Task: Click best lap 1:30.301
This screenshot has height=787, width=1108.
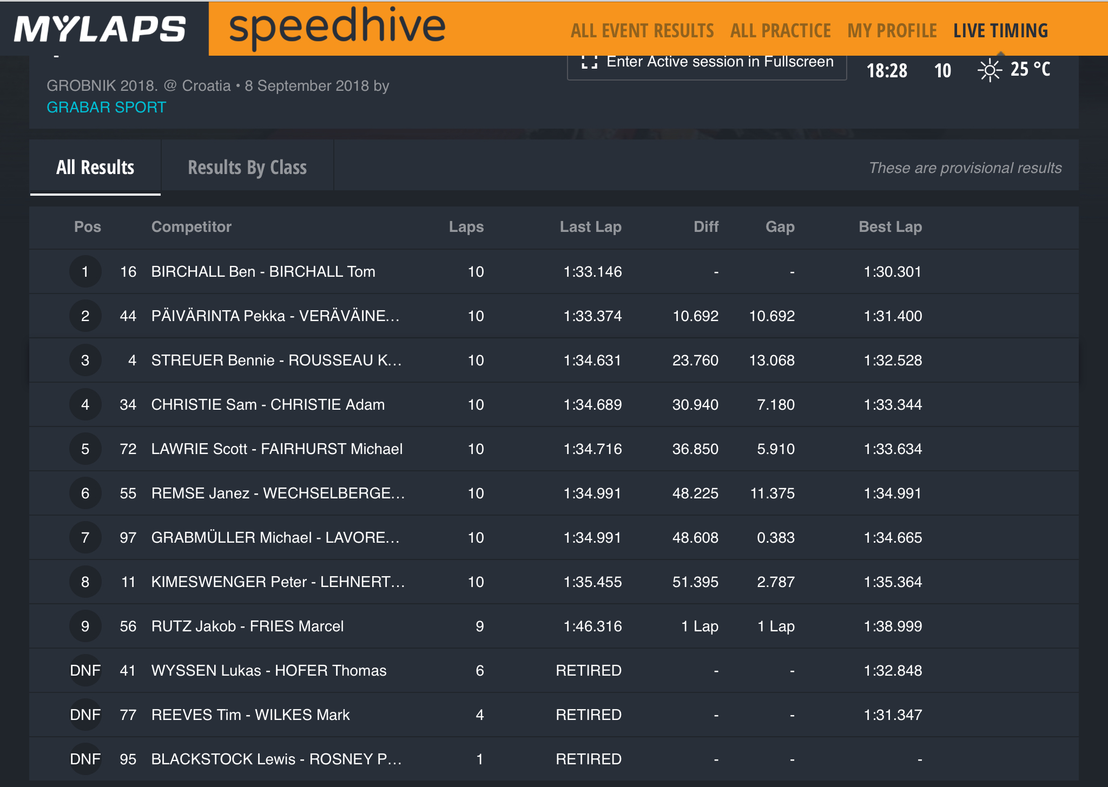Action: 893,271
